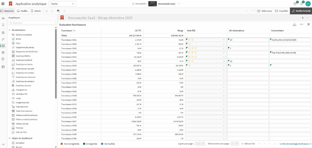Image resolution: width=312 pixels, height=148 pixels.
Task: Open Note RSE dropdown for Fournisseur 0047
Action: pyautogui.click(x=224, y=70)
